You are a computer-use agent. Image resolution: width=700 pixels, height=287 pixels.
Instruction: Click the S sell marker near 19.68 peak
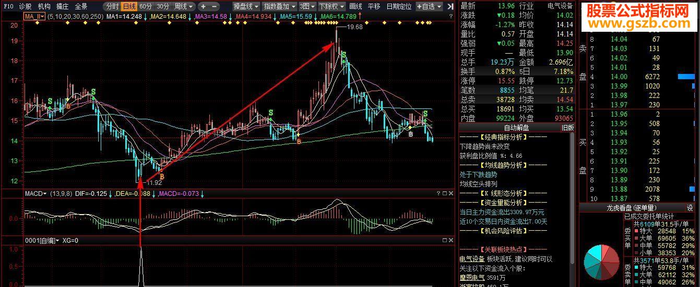(x=344, y=54)
